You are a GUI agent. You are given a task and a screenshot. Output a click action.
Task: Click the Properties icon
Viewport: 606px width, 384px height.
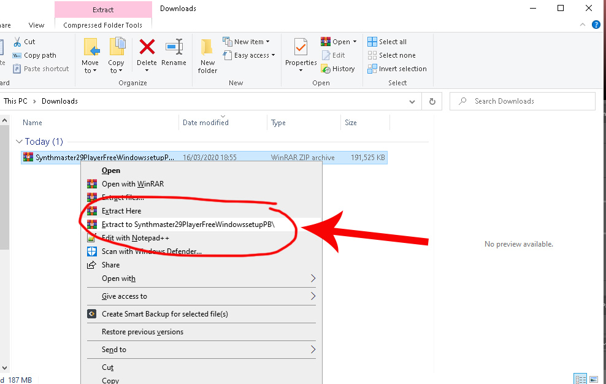(x=301, y=47)
